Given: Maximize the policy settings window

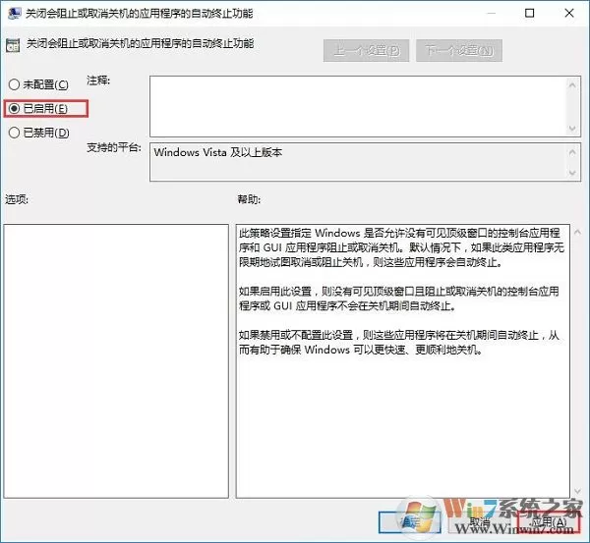Looking at the screenshot, I should point(529,13).
